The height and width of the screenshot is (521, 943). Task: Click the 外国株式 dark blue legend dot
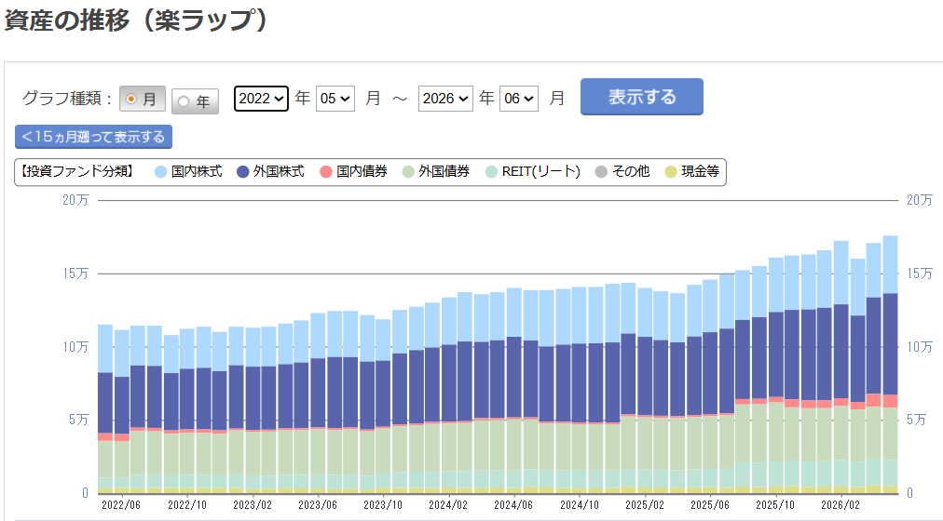243,172
